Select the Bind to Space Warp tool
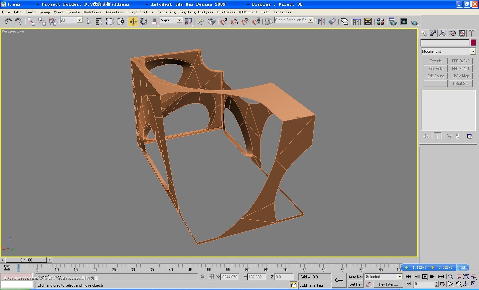This screenshot has height=290, width=479. coord(53,22)
